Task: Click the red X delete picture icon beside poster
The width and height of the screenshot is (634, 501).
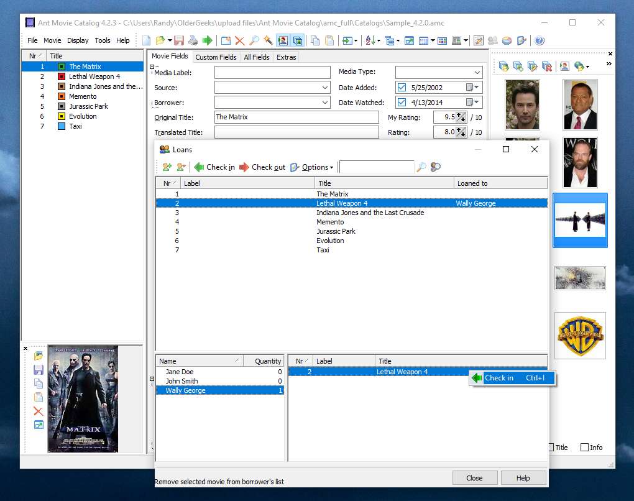Action: pos(39,411)
